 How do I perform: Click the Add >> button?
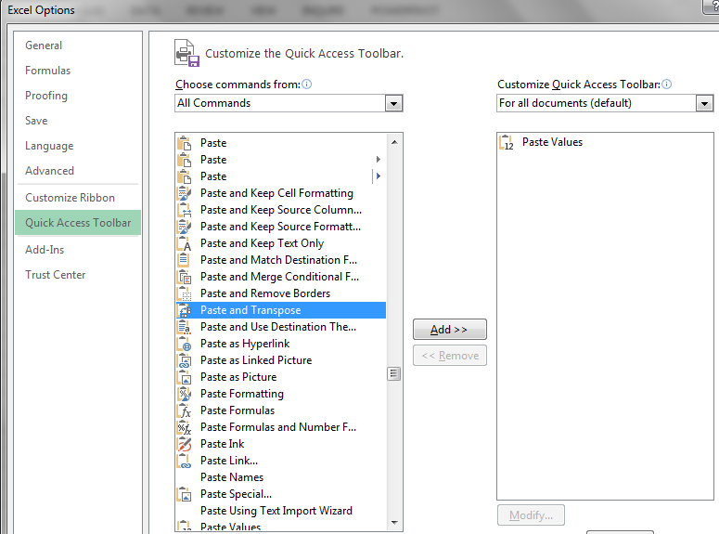[x=449, y=330]
